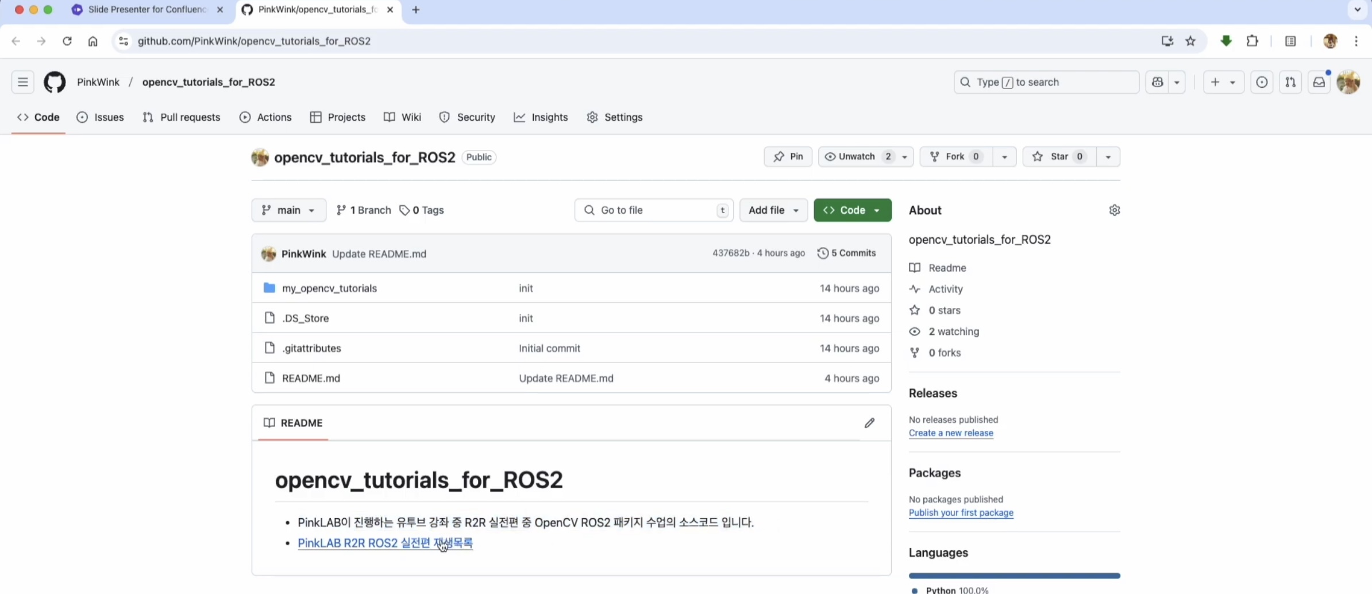Open Chrome three-dot menu

(1356, 41)
